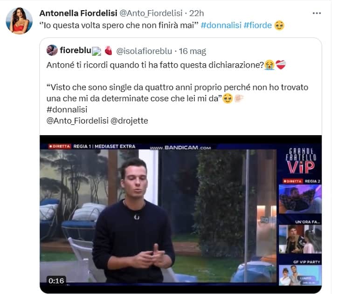
Task: Click the 22h tweet timestamp
Action: 196,13
